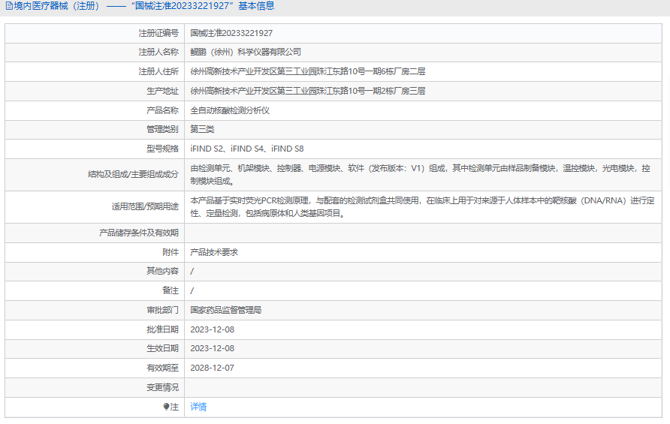Click the 注册人名称 label
Image resolution: width=670 pixels, height=424 pixels.
pos(158,52)
